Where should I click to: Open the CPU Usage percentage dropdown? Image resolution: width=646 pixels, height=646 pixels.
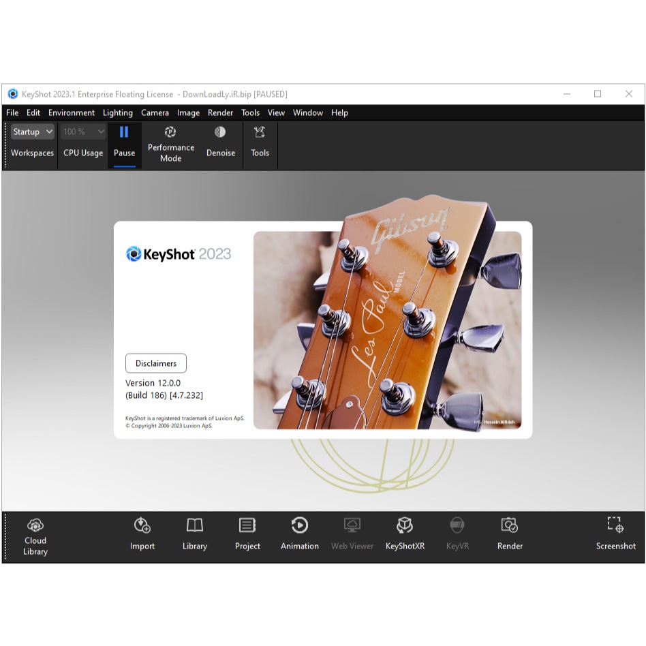84,132
